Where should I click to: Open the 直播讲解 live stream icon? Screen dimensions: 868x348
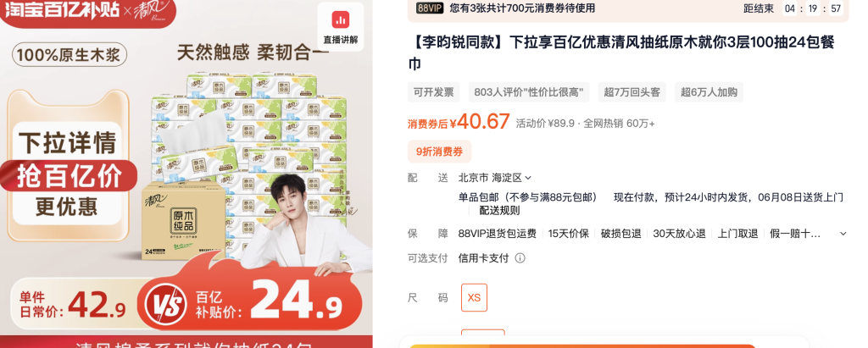click(341, 26)
